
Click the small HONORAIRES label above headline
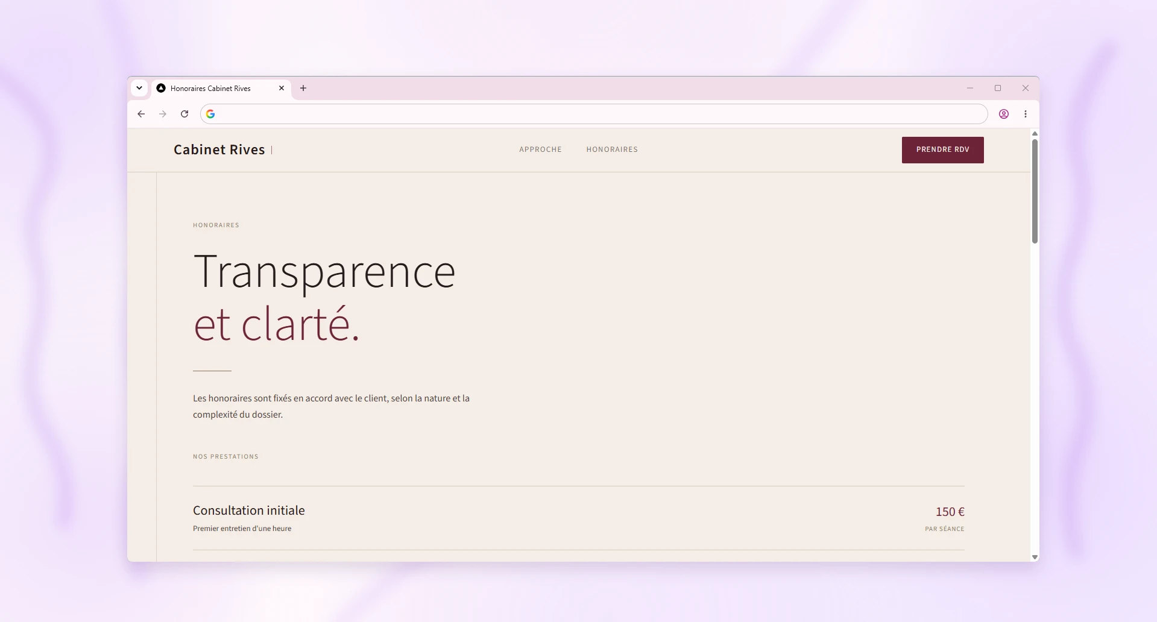[216, 225]
